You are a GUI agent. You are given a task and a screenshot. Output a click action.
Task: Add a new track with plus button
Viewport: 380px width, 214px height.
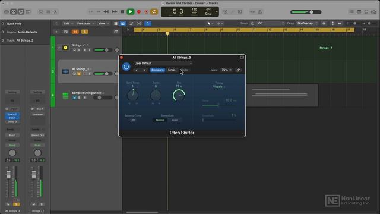pyautogui.click(x=56, y=32)
